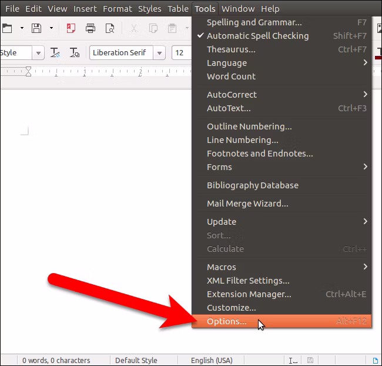The image size is (382, 366).
Task: Open the Styles menu
Action: coord(150,9)
